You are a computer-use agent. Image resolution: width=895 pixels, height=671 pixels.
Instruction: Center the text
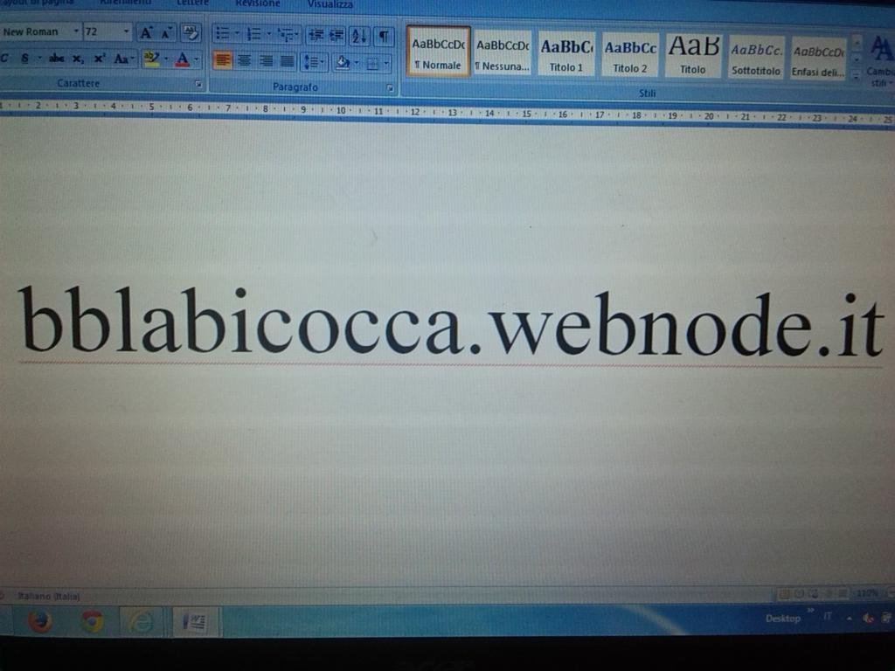(245, 60)
